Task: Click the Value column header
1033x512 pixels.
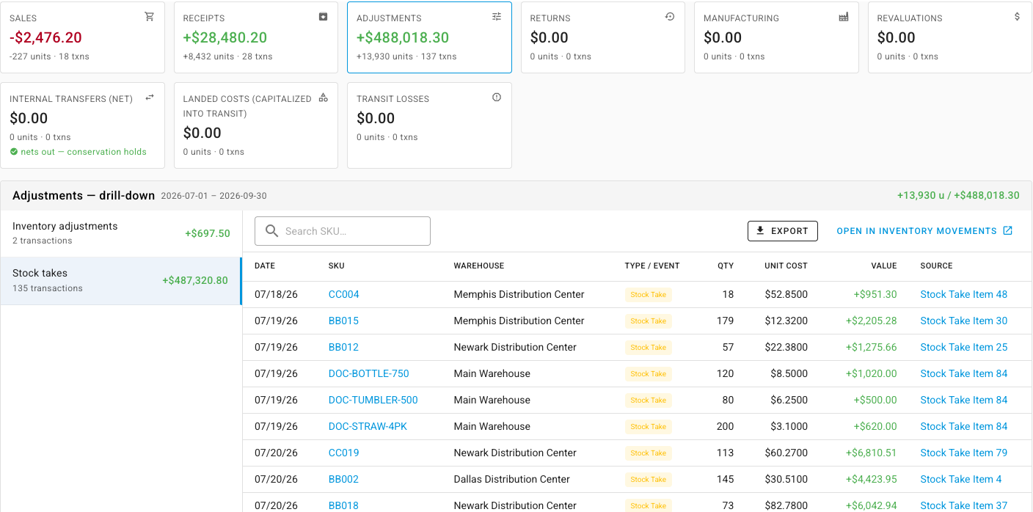Action: click(x=884, y=266)
